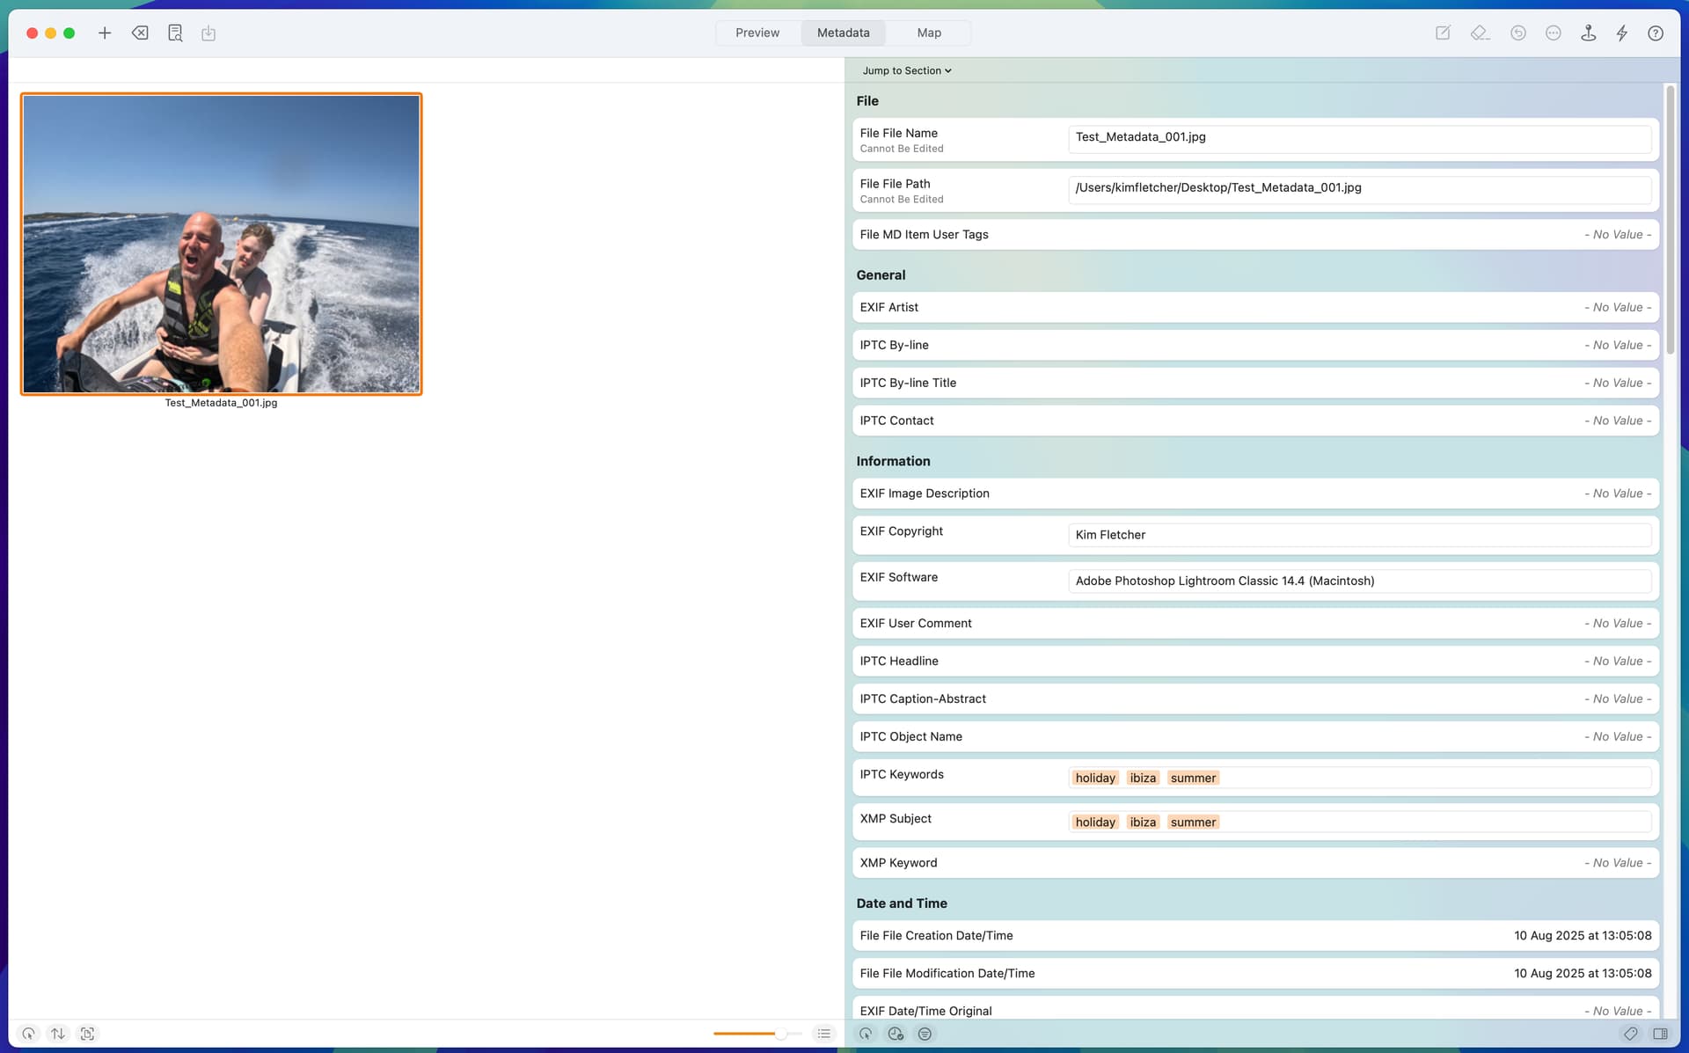Click the edit pencil icon in toolbar
The width and height of the screenshot is (1689, 1053).
click(x=1443, y=33)
